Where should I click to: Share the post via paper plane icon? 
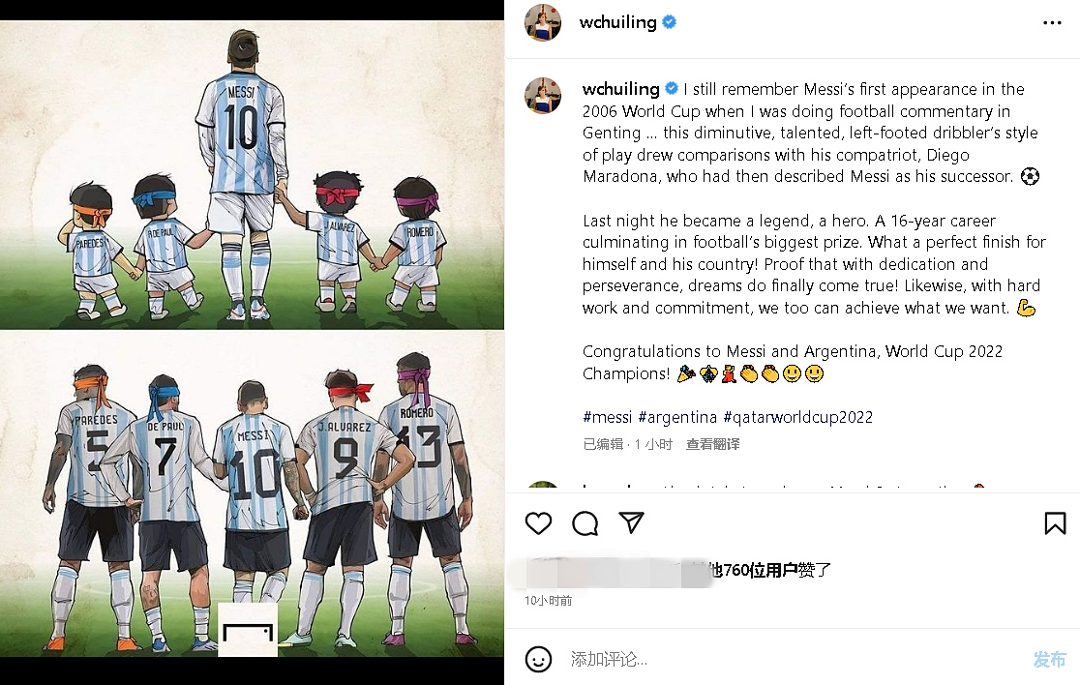pos(631,523)
